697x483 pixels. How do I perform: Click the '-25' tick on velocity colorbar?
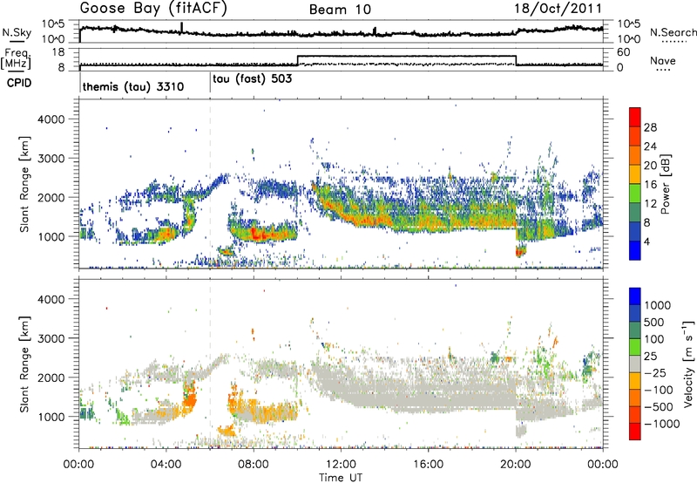(655, 372)
